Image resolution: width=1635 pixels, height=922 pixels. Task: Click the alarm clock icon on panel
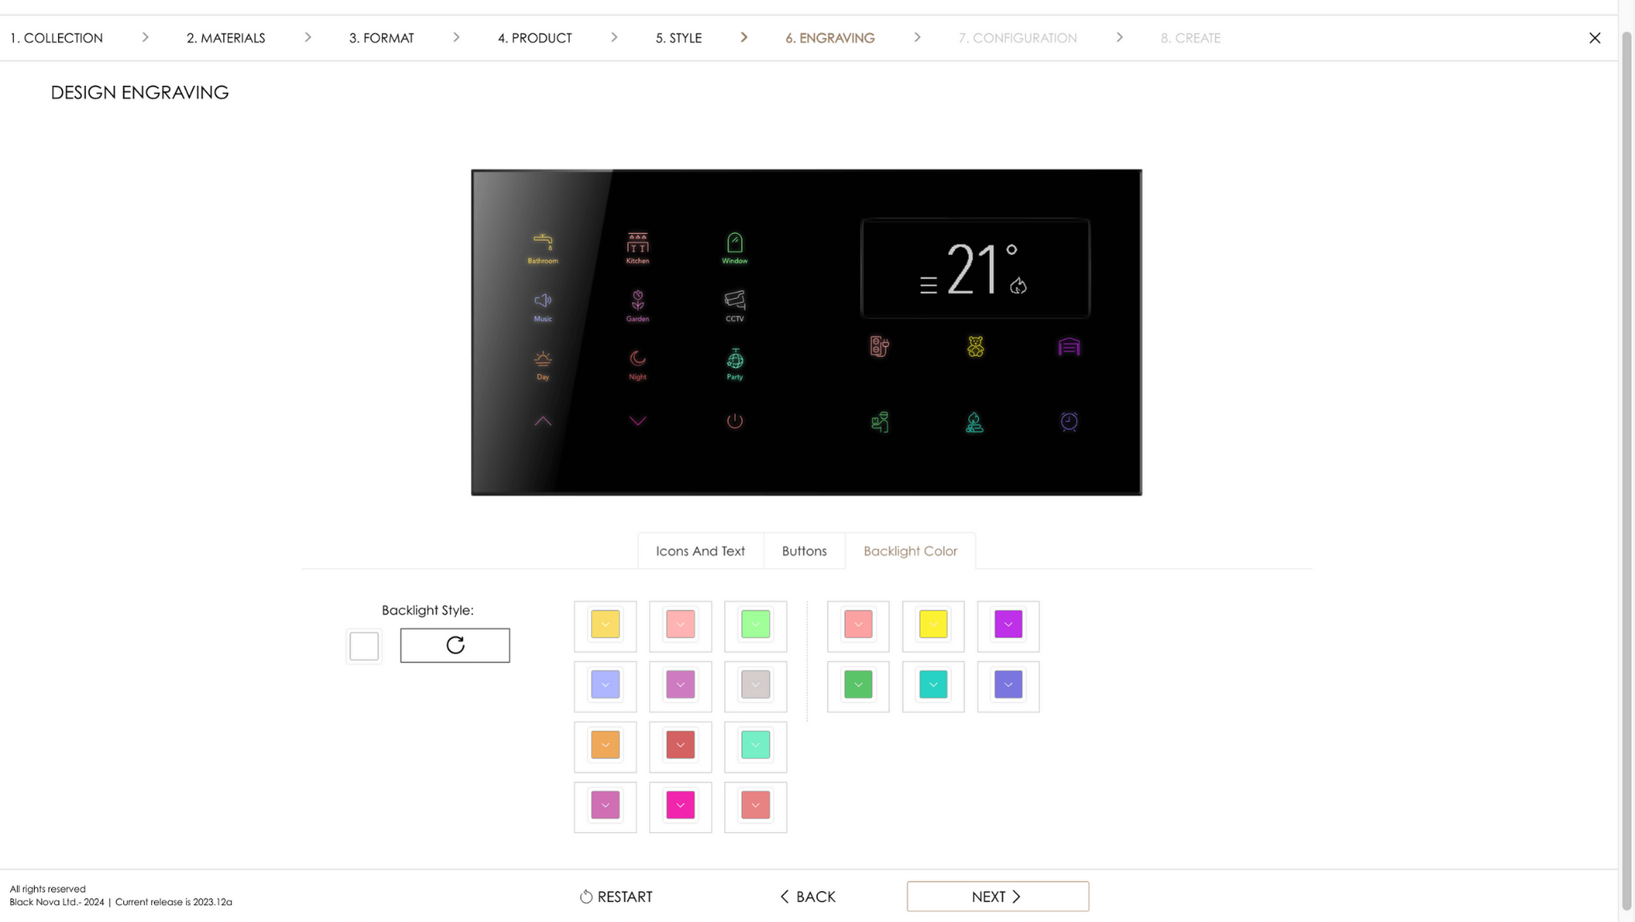1068,421
